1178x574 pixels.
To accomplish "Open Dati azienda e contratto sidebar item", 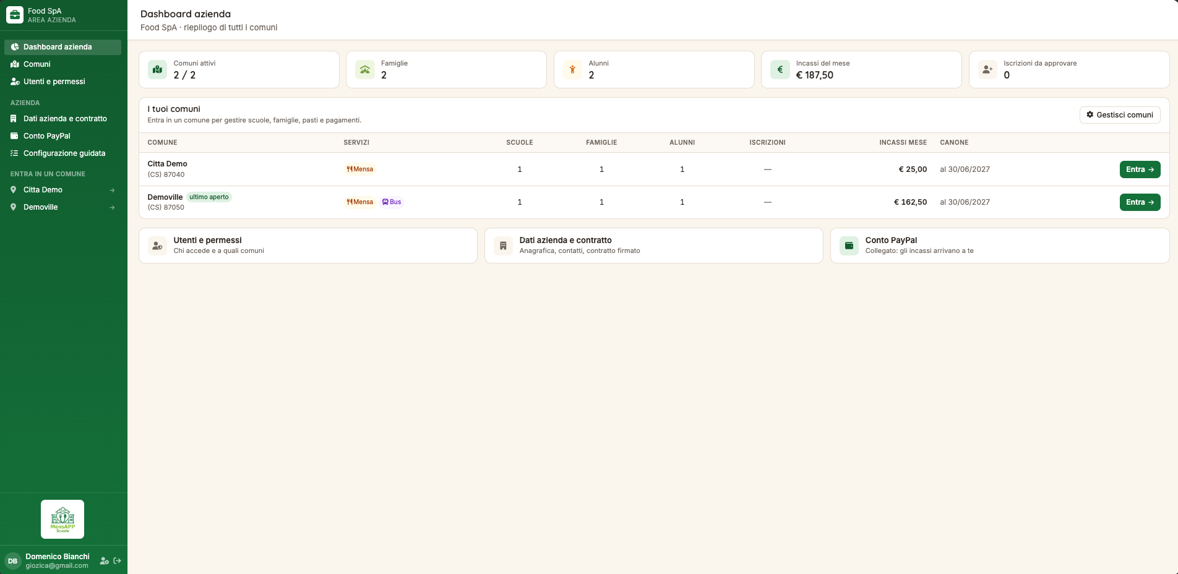I will tap(62, 119).
